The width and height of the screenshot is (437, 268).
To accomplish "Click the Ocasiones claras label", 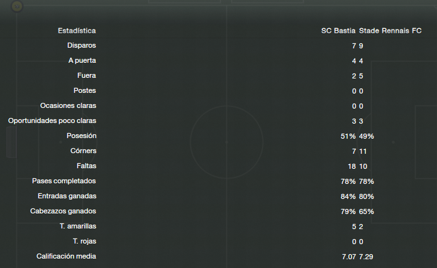I will 68,105.
